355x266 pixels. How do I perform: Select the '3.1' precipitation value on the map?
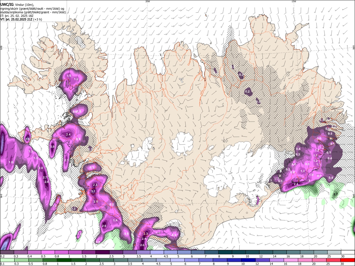(93, 191)
